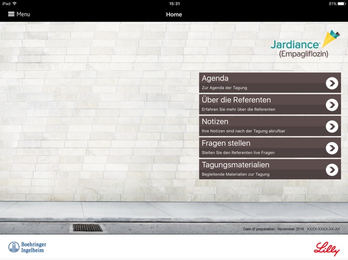Viewport: 348px width, 260px height.
Task: Click 'Erfahren Sie mehr über die Referenten' text
Action: [x=238, y=110]
